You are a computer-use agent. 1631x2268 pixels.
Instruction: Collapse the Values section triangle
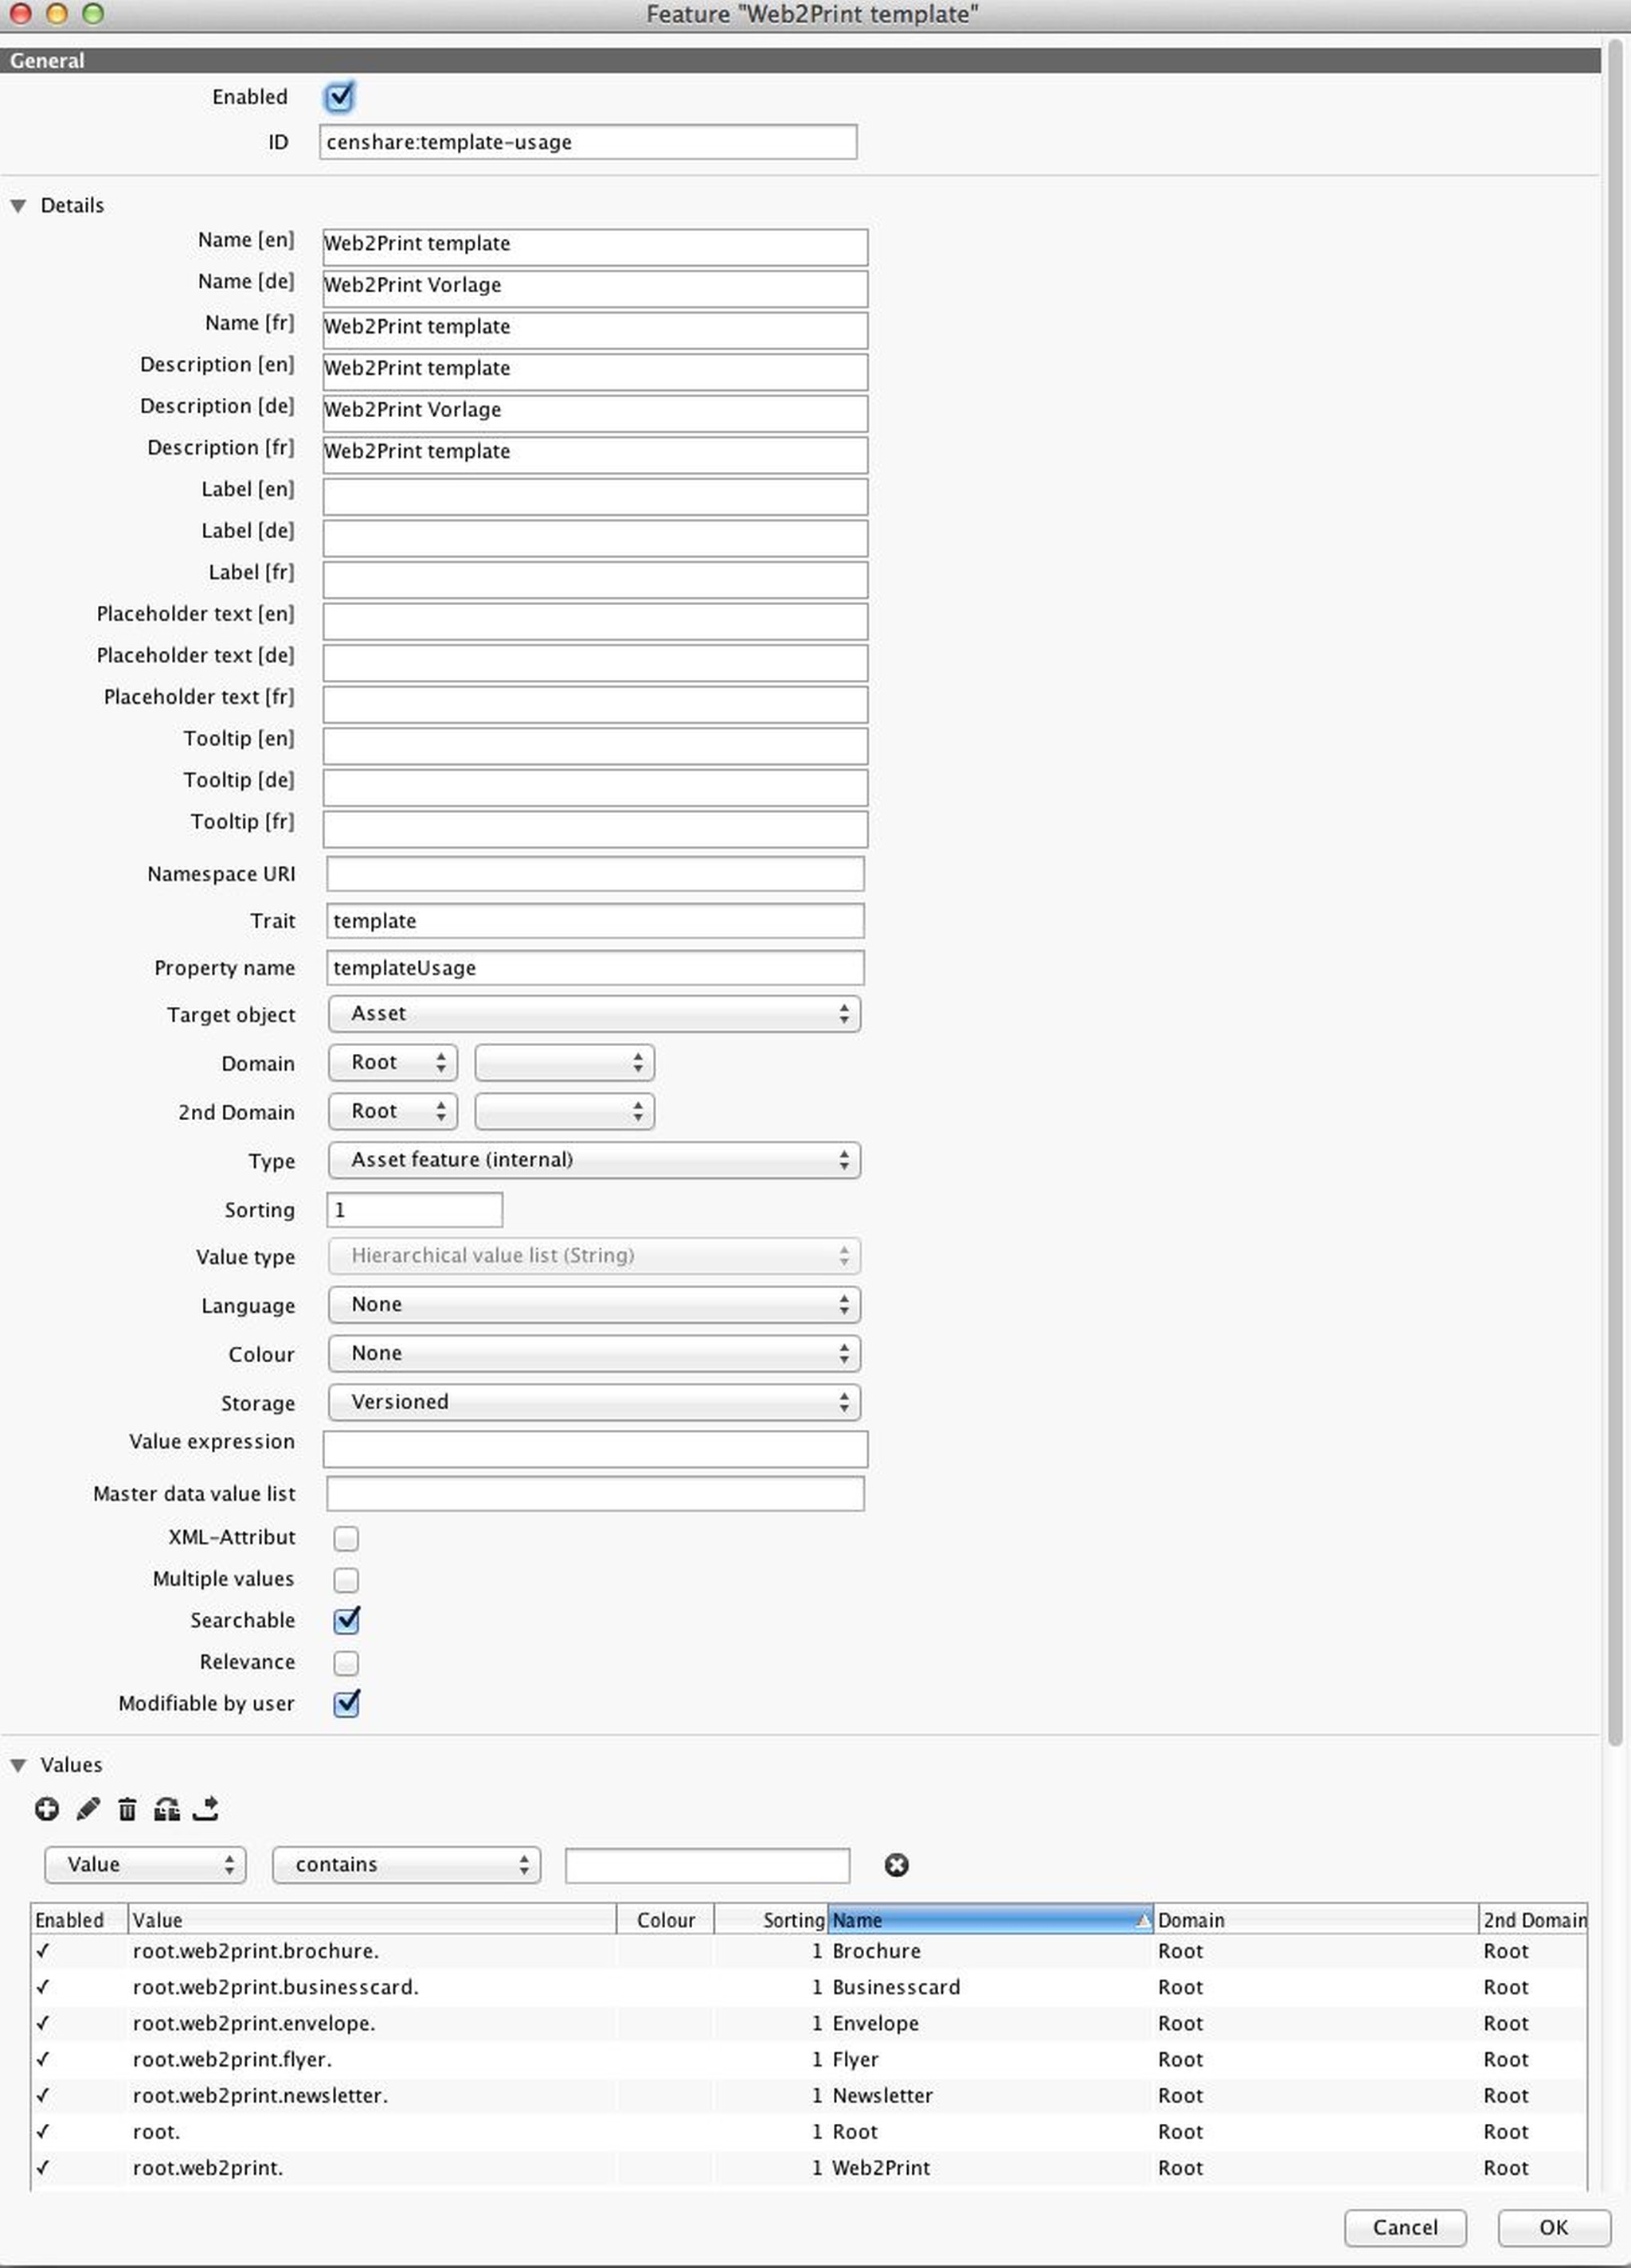(x=18, y=1765)
